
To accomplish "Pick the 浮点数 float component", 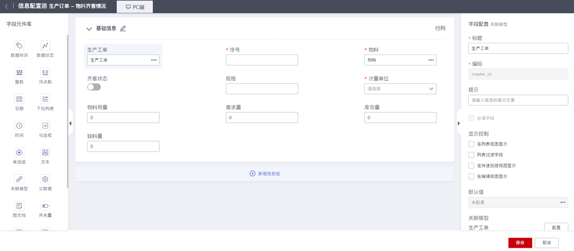I will pos(45,72).
